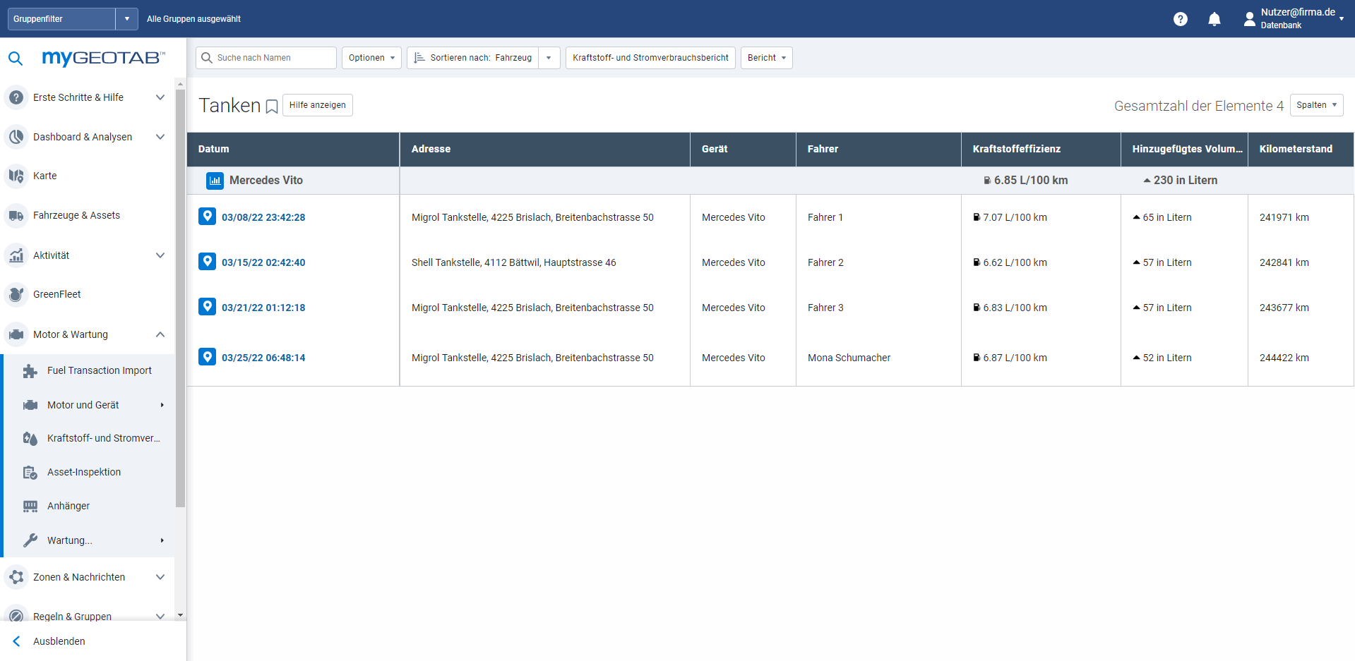Open the Gruppenfilter dropdown arrow

pyautogui.click(x=126, y=19)
